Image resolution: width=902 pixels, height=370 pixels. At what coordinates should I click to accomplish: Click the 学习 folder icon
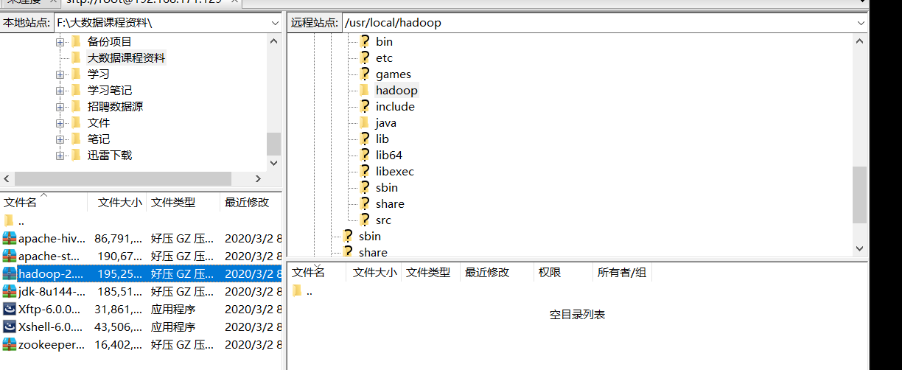tap(76, 74)
